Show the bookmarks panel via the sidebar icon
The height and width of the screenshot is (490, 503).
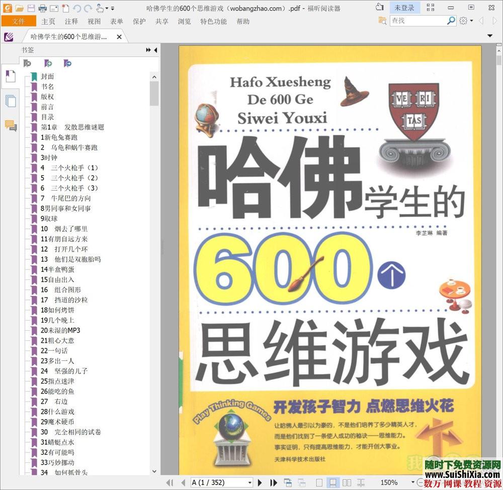tap(11, 76)
